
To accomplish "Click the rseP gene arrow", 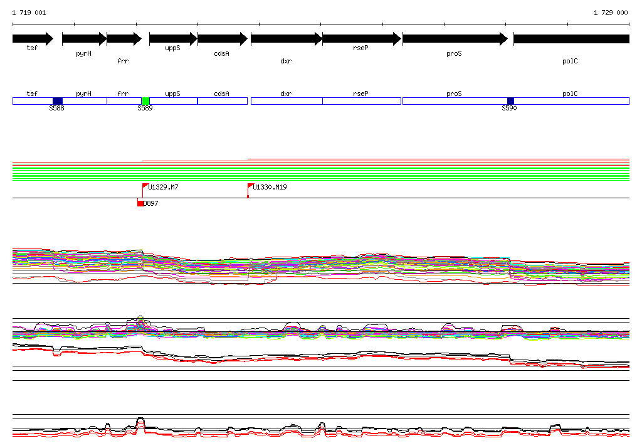I will click(362, 39).
